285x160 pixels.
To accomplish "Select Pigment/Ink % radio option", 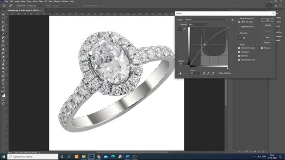I will pos(239,27).
